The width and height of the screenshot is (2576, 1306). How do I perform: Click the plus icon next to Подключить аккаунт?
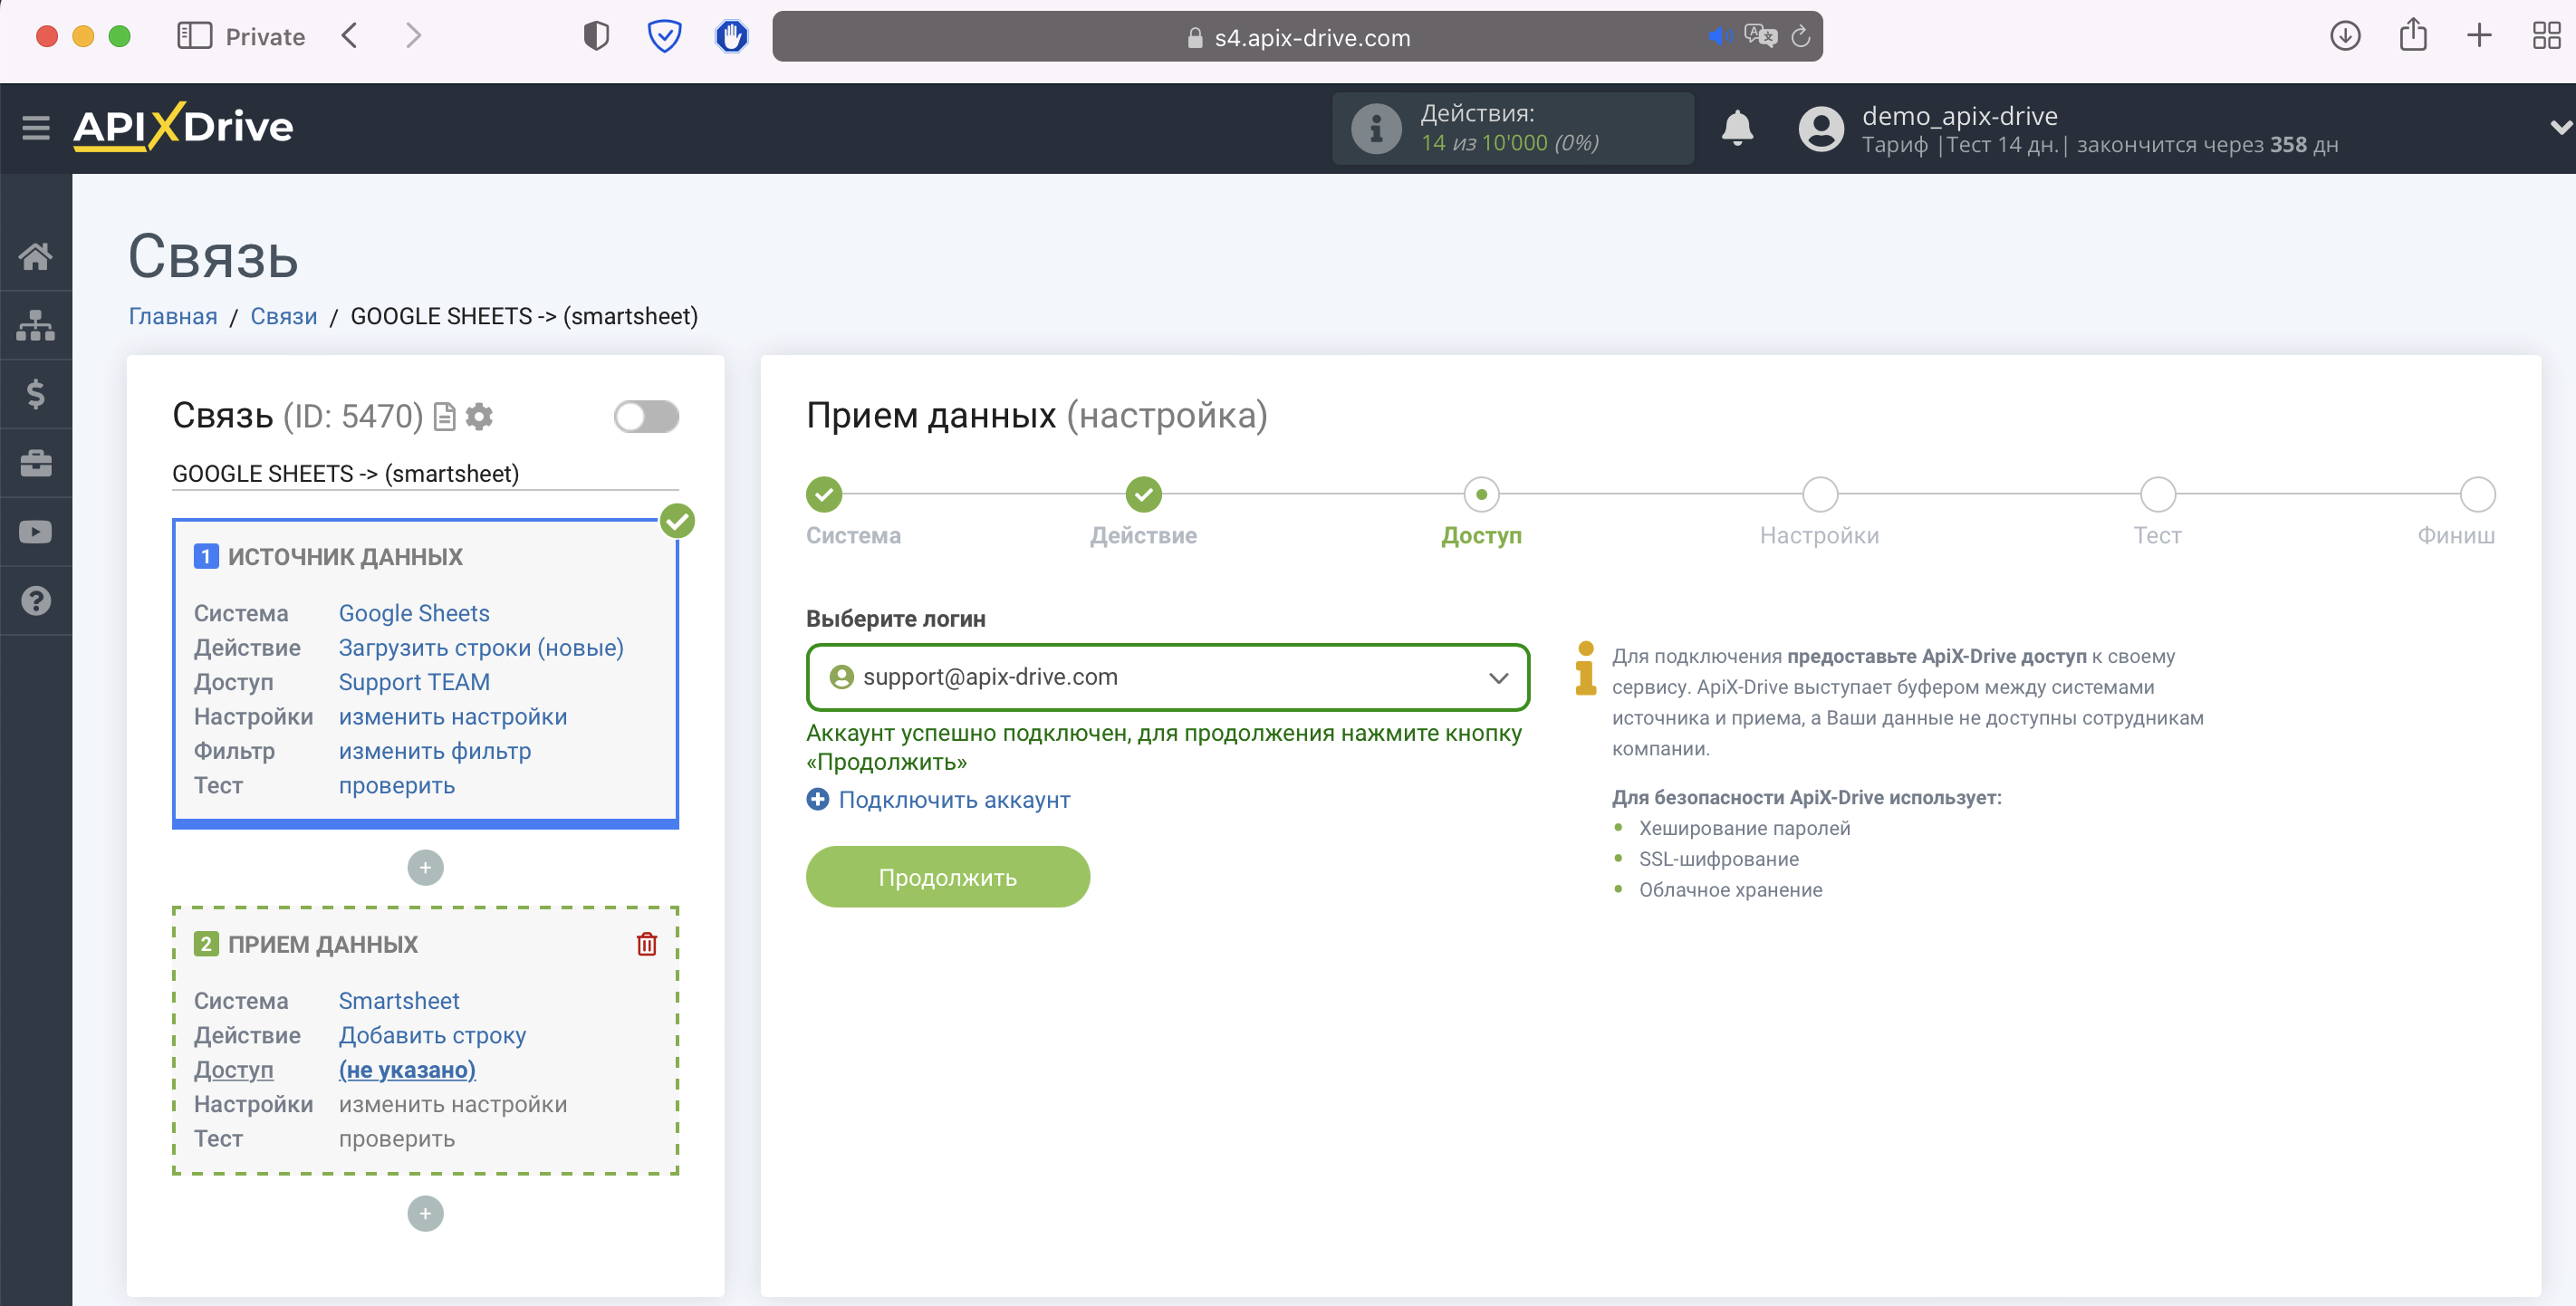(x=817, y=799)
